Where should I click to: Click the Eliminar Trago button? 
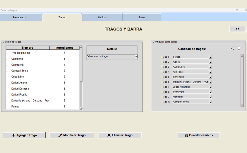(120, 135)
